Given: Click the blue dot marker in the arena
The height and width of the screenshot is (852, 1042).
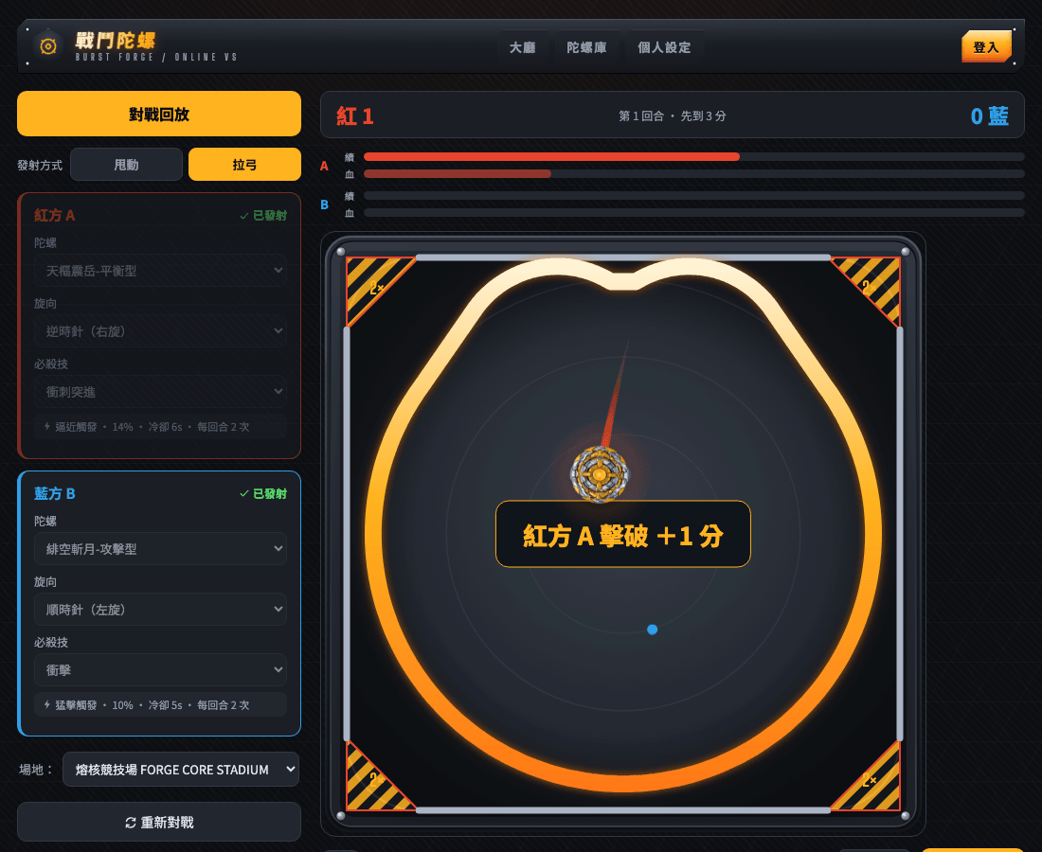Looking at the screenshot, I should pyautogui.click(x=652, y=630).
